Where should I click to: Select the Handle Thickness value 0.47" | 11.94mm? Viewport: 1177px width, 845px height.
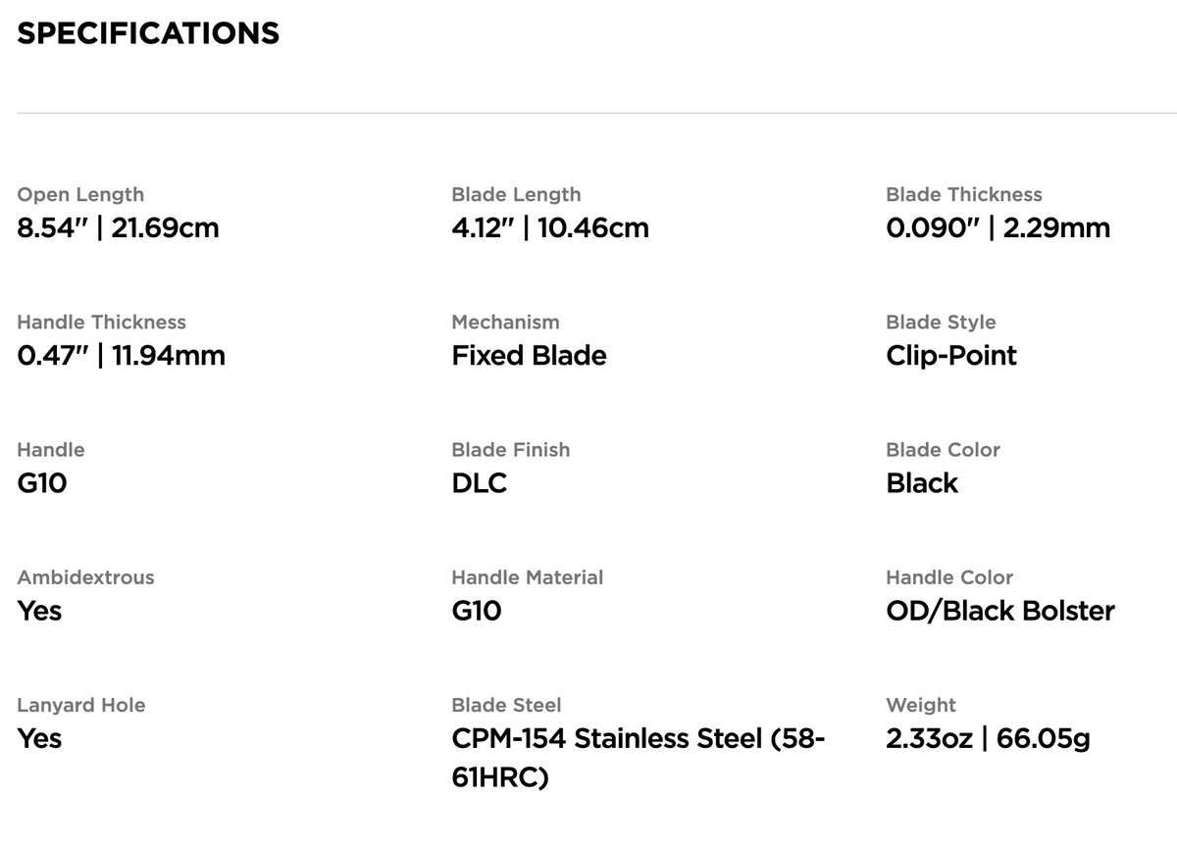click(121, 355)
